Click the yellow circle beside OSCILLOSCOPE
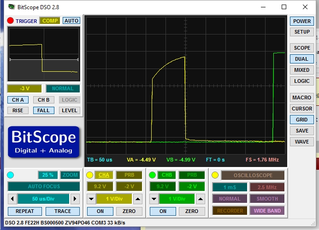319x230 pixels. tap(215, 175)
